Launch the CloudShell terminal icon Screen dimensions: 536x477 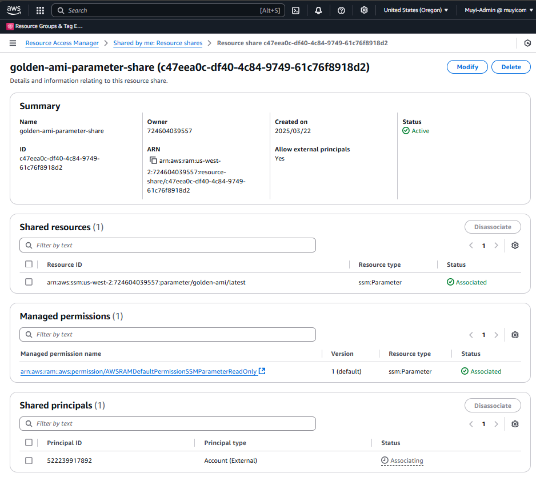coord(295,11)
